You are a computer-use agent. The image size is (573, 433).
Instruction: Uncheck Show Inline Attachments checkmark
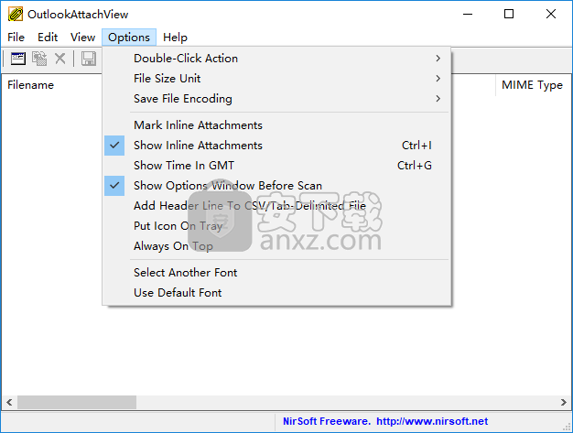114,146
